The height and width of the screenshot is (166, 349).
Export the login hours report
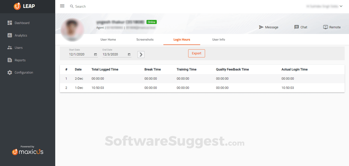click(196, 53)
